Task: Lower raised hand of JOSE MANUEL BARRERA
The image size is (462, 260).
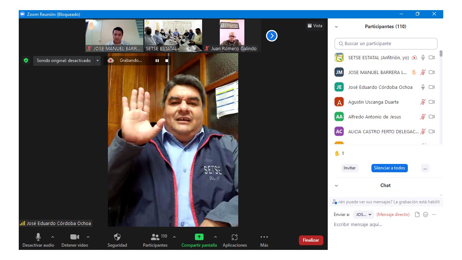Action: [x=414, y=72]
